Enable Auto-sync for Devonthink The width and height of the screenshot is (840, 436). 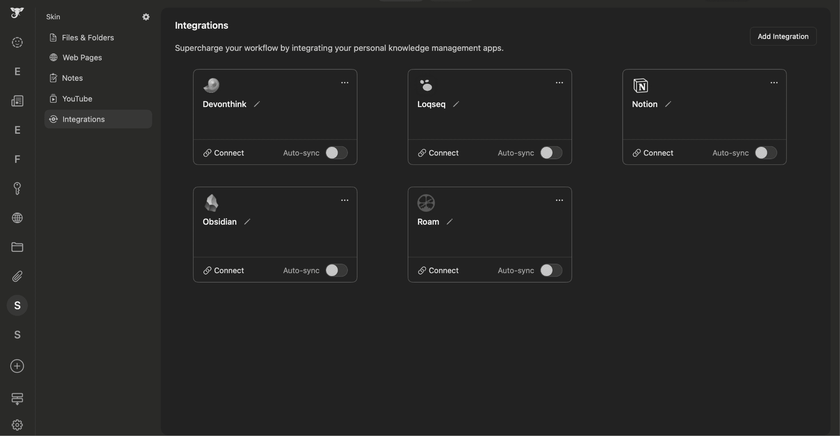(336, 153)
